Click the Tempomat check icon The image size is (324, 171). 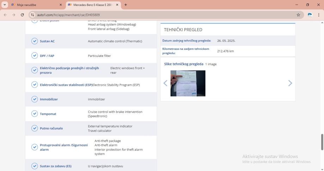tap(35, 114)
